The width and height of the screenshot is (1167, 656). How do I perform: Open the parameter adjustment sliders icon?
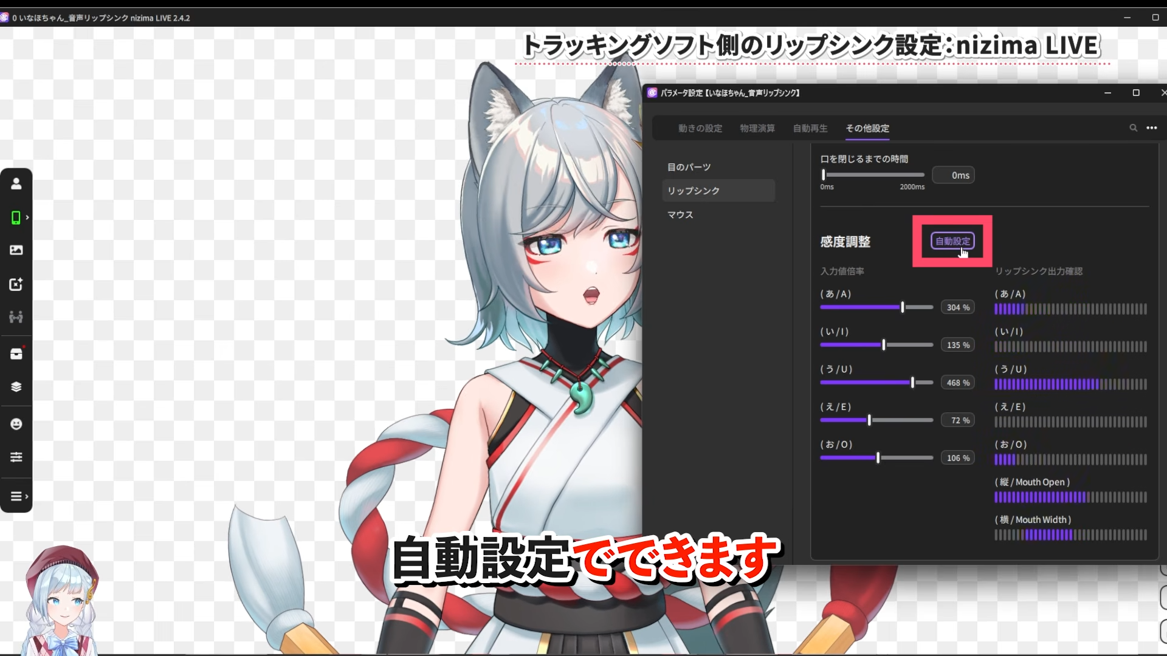click(x=16, y=457)
